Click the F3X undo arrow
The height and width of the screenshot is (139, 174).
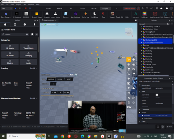(x=129, y=93)
